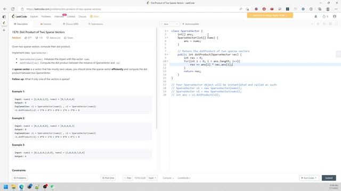Image resolution: width=341 pixels, height=191 pixels.
Task: Open the browser collections icon
Action: coord(320,9)
